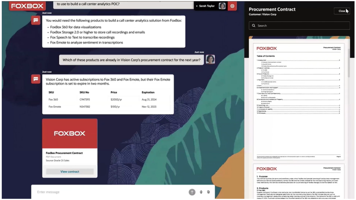Click the Fox Emote sentiment bullet line

[x=87, y=43]
